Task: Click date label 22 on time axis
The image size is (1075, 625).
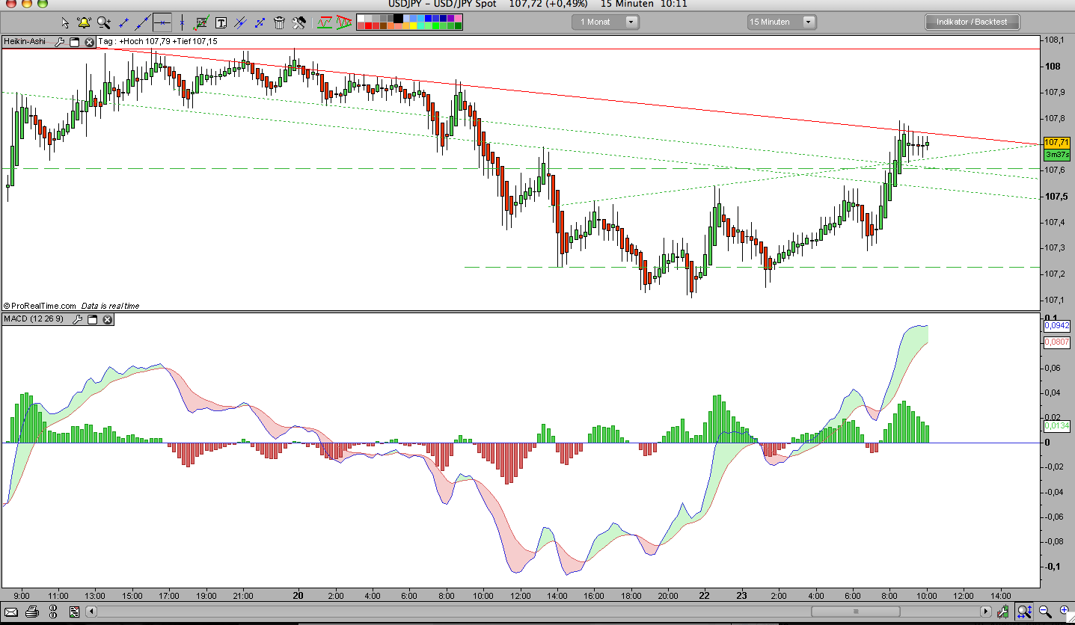Action: [x=704, y=596]
